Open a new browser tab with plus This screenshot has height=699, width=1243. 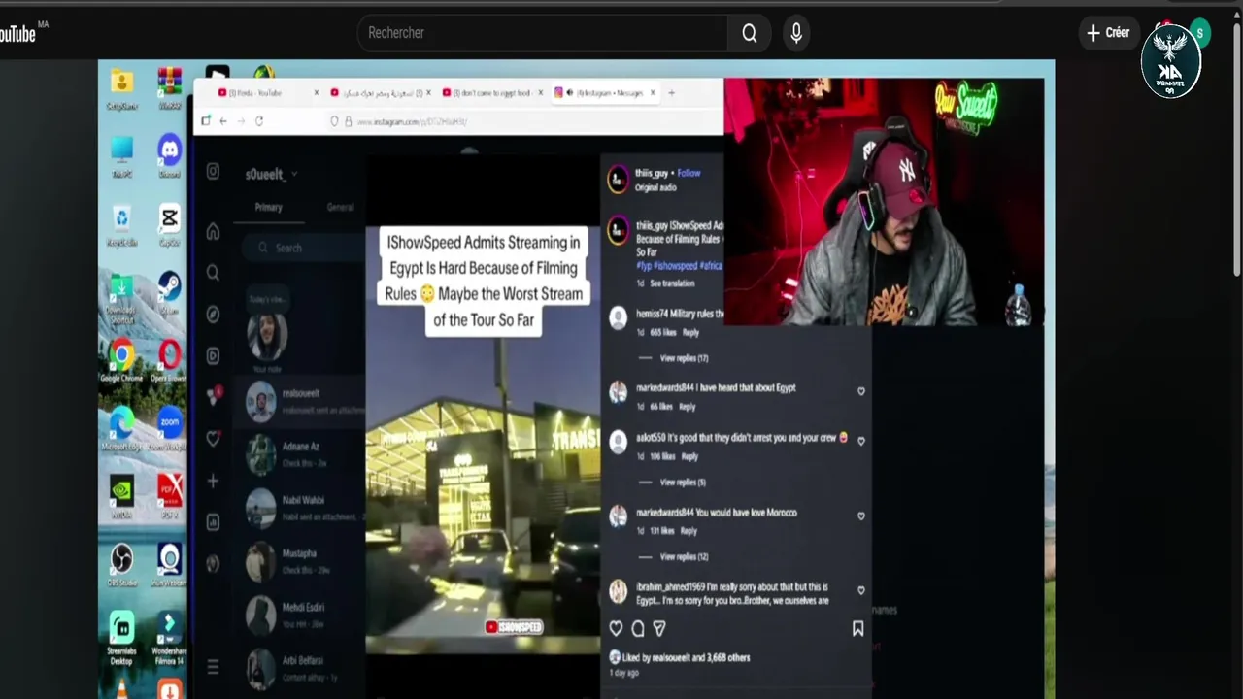671,93
